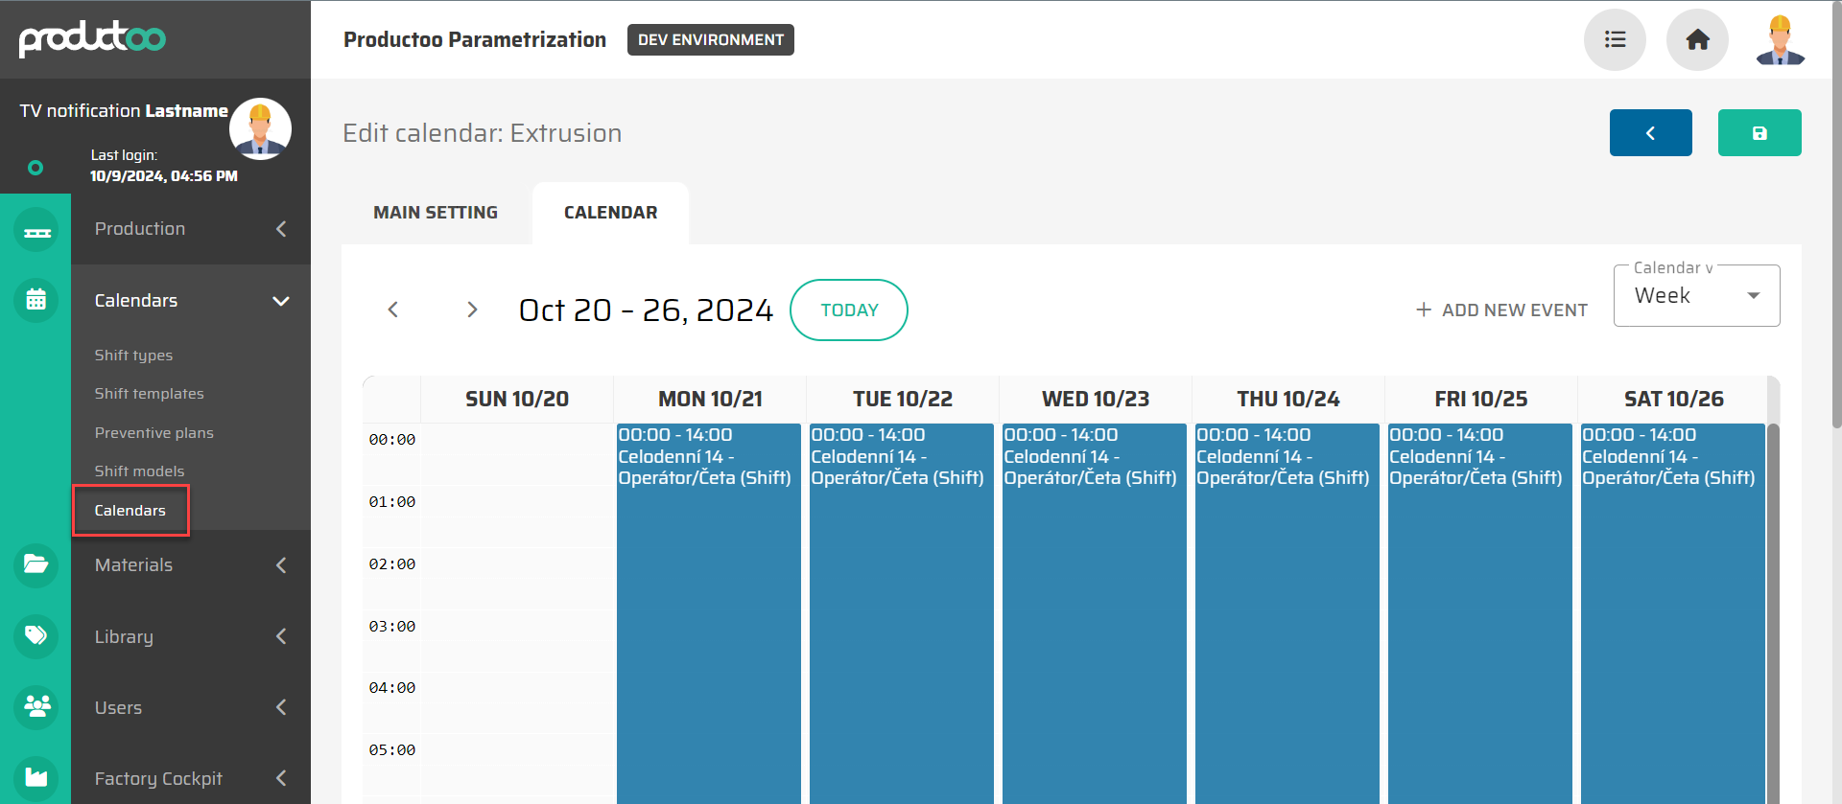Click the save calendar floppy disk icon

1759,133
